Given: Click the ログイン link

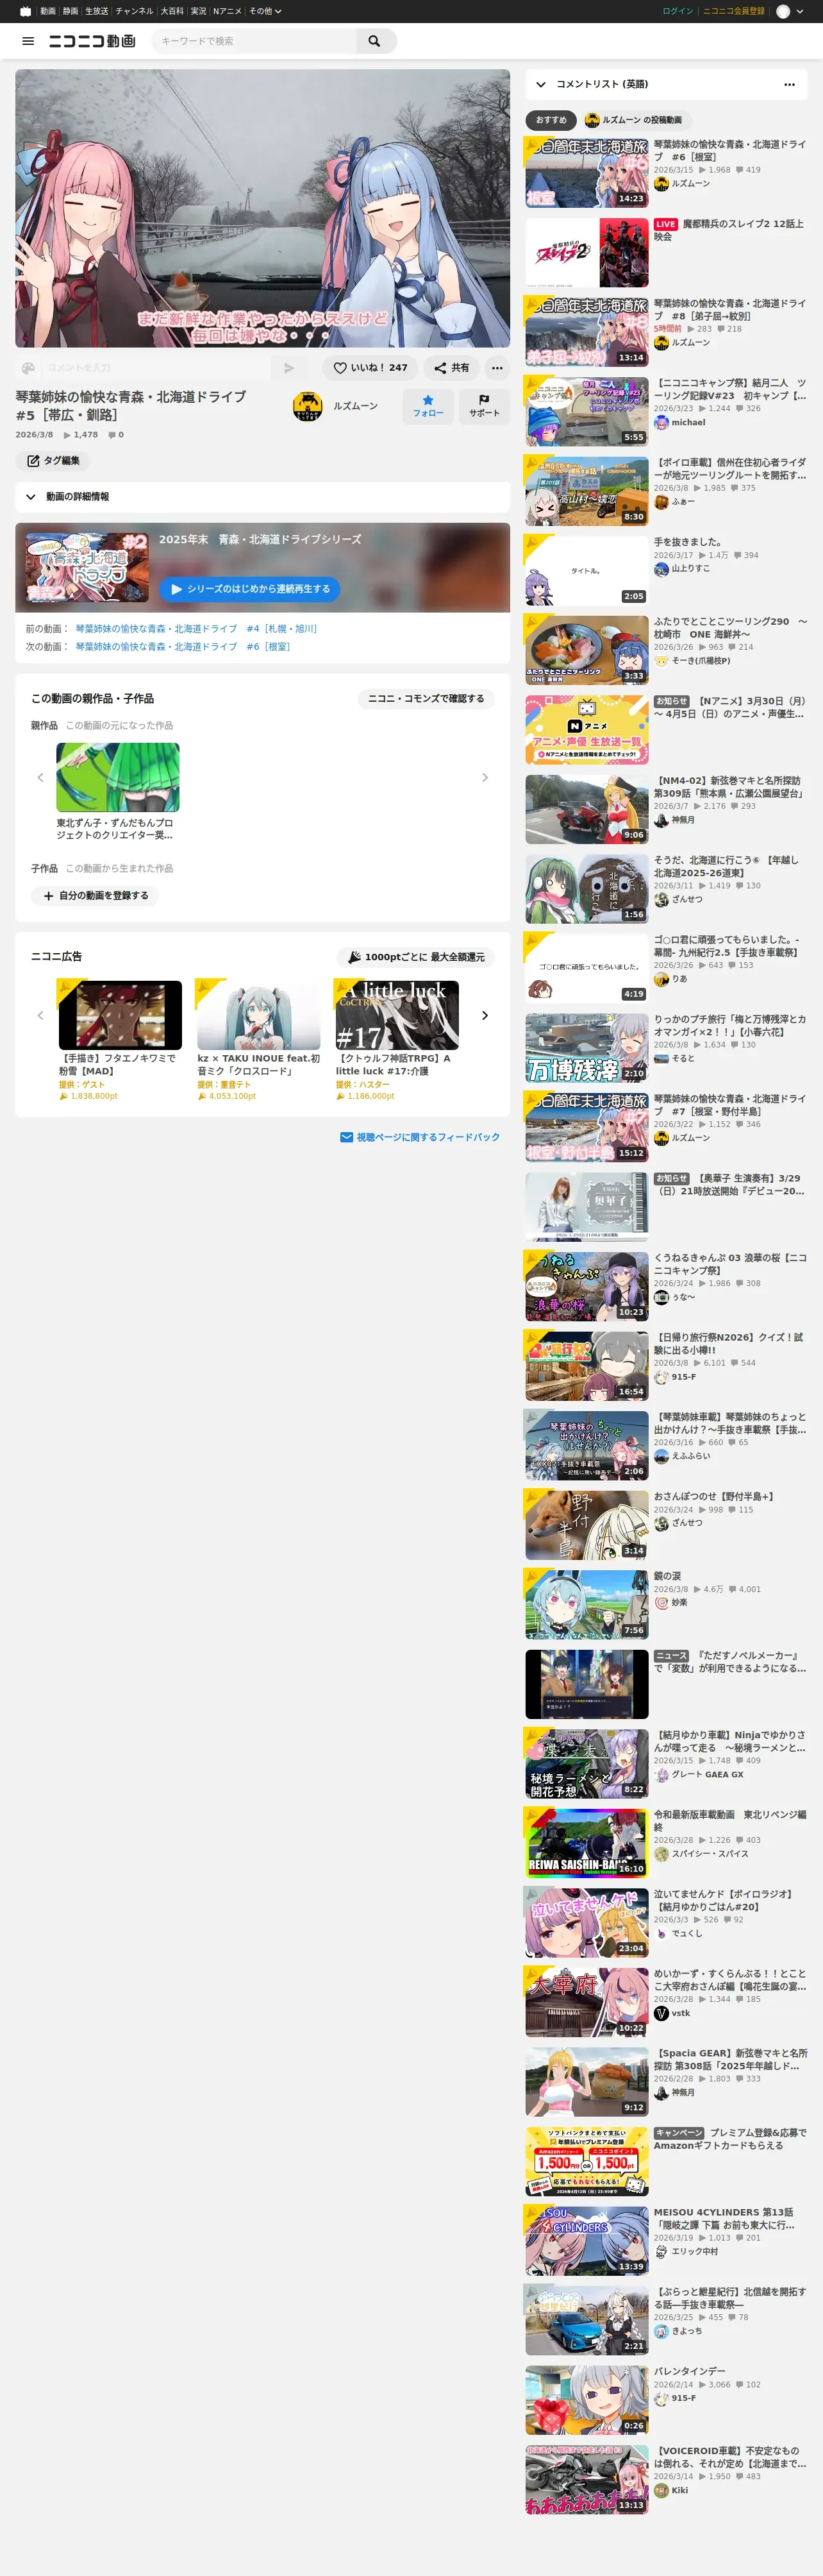Looking at the screenshot, I should [677, 11].
